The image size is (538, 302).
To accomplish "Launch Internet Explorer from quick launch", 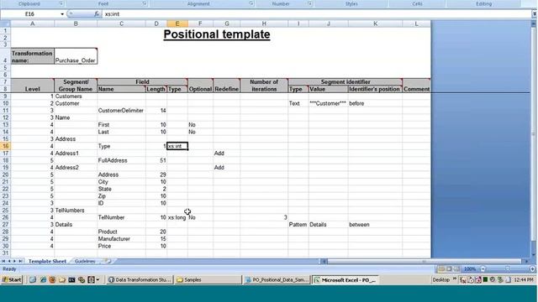I will pos(43,279).
